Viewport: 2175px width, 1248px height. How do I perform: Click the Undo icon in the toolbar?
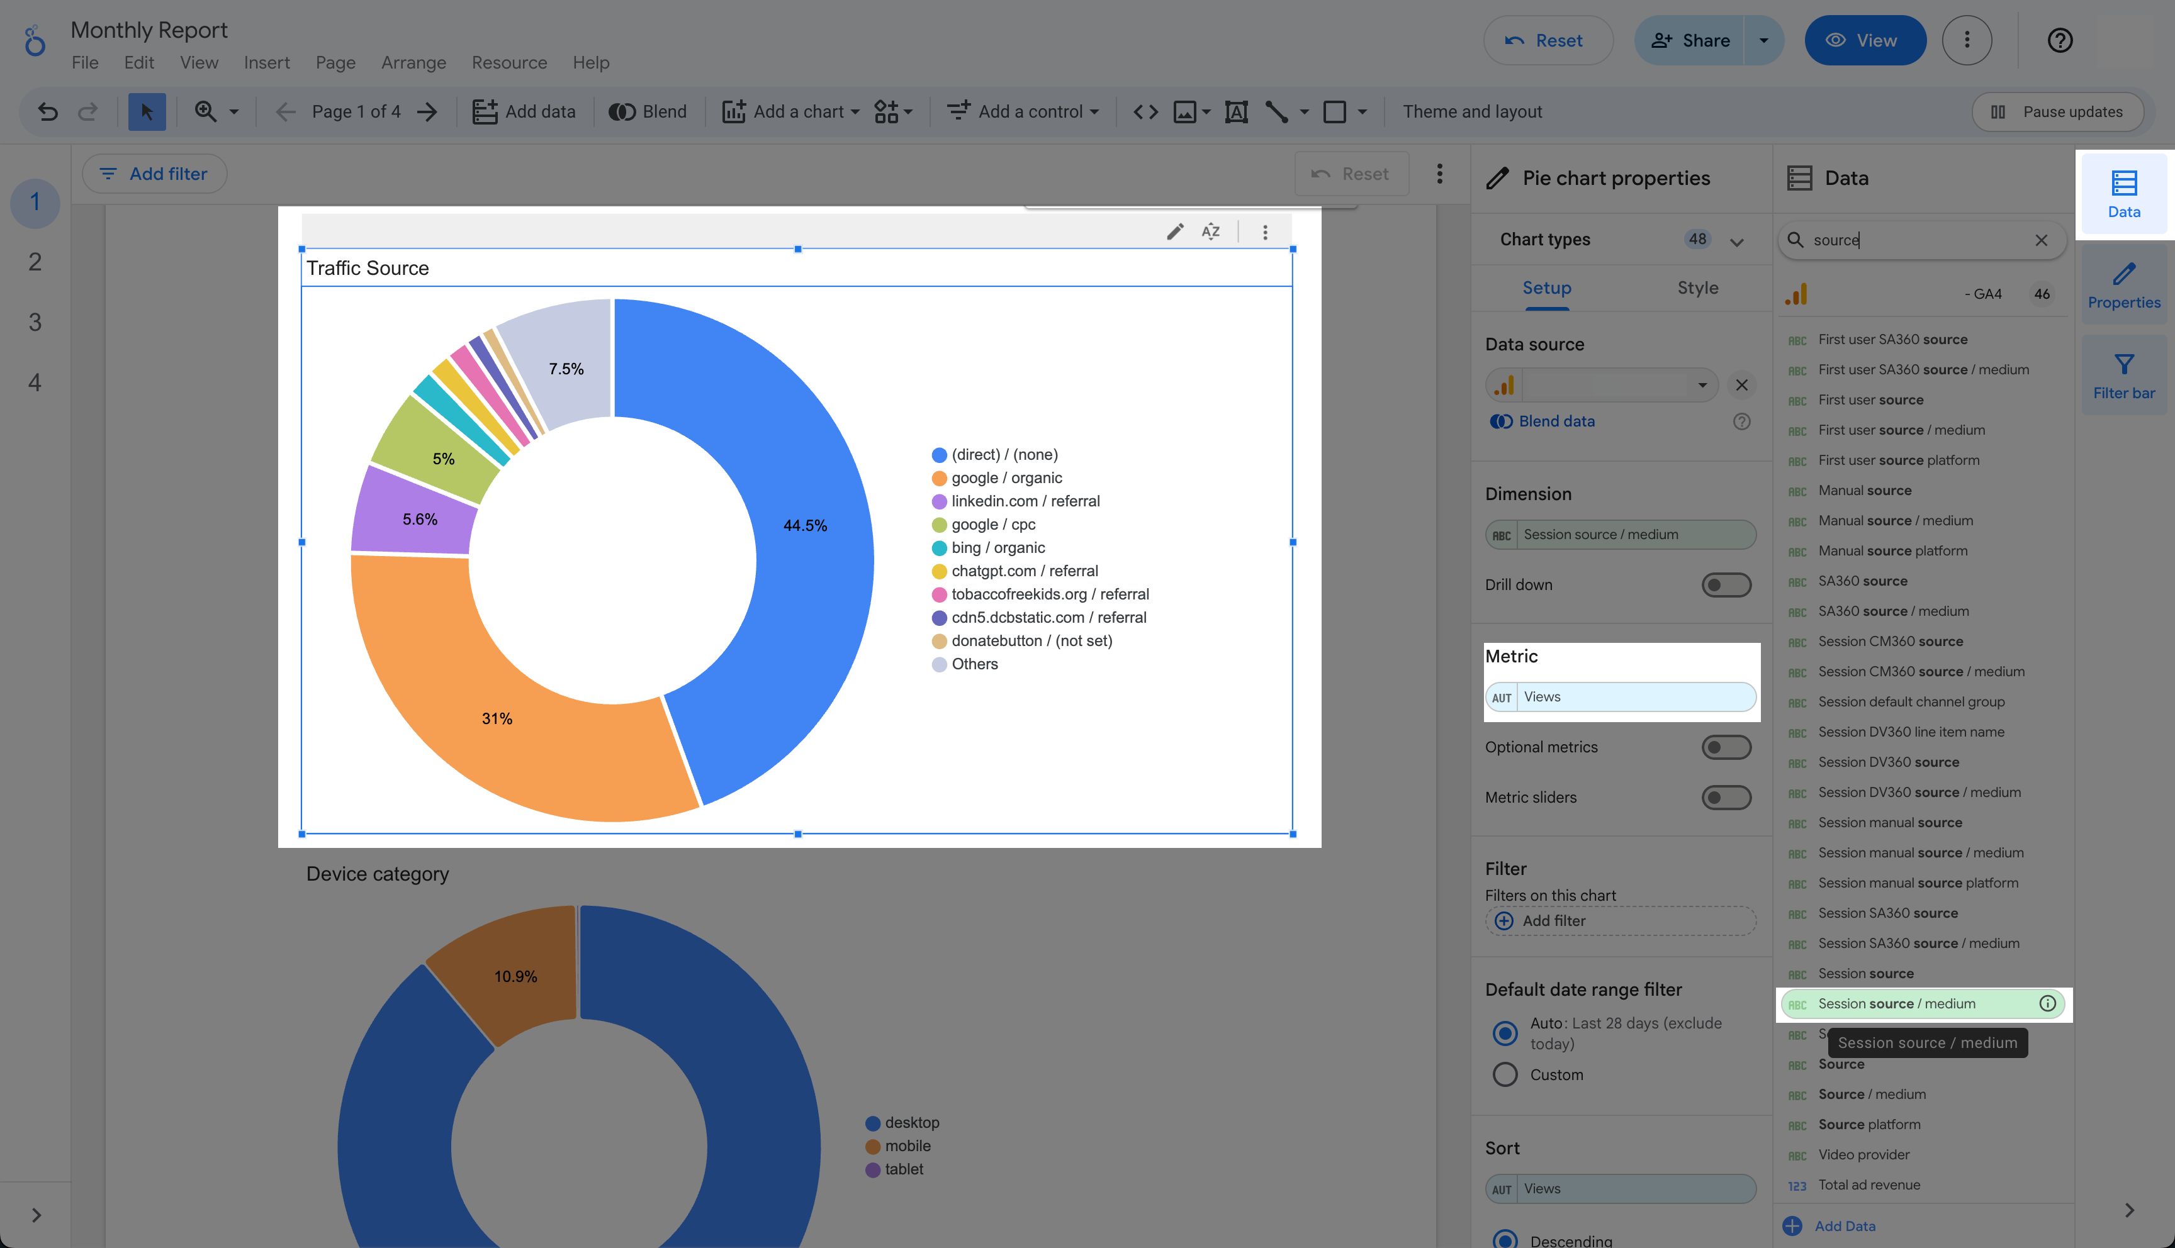coord(47,111)
